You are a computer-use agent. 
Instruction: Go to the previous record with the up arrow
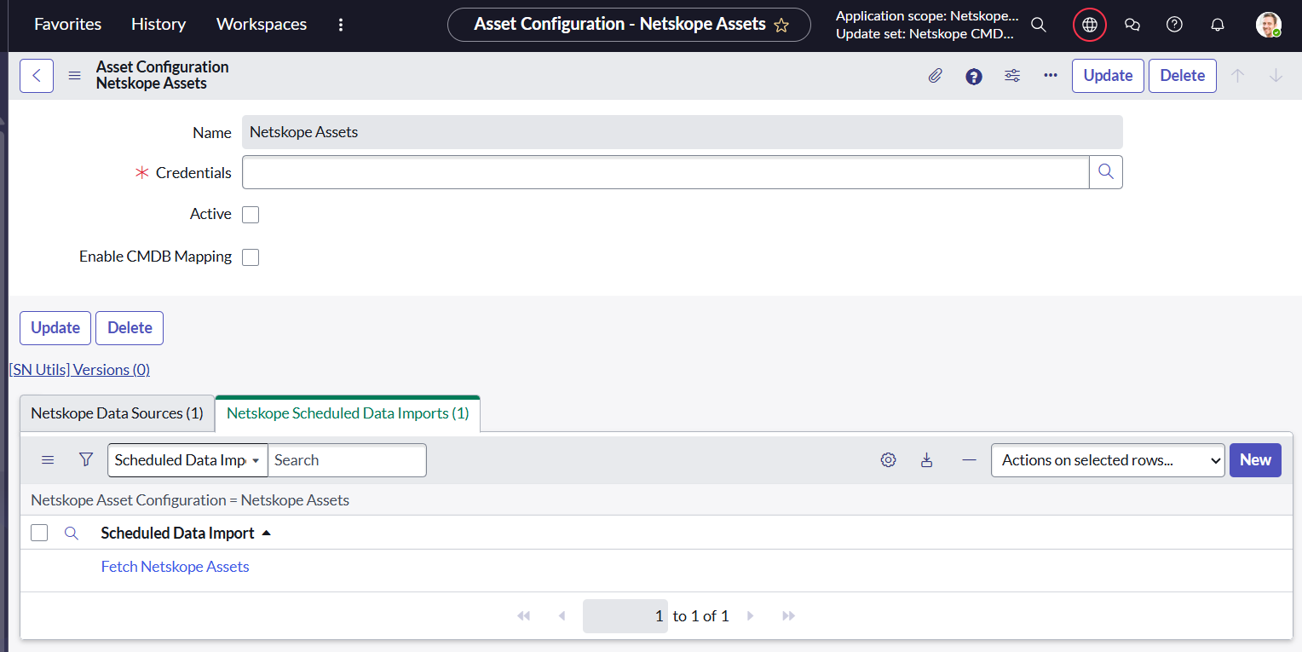[x=1238, y=76]
